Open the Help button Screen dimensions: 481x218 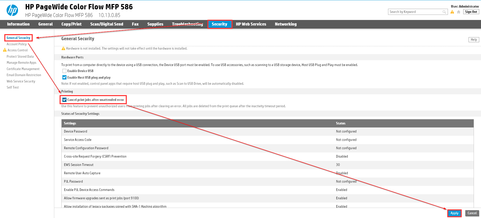(473, 40)
